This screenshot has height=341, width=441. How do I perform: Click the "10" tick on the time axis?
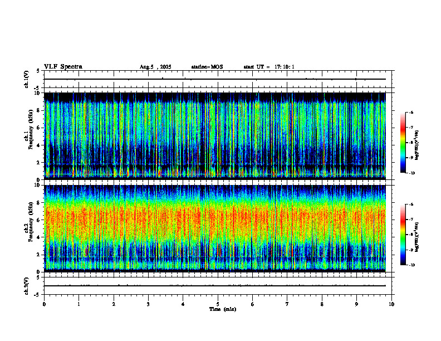click(391, 304)
